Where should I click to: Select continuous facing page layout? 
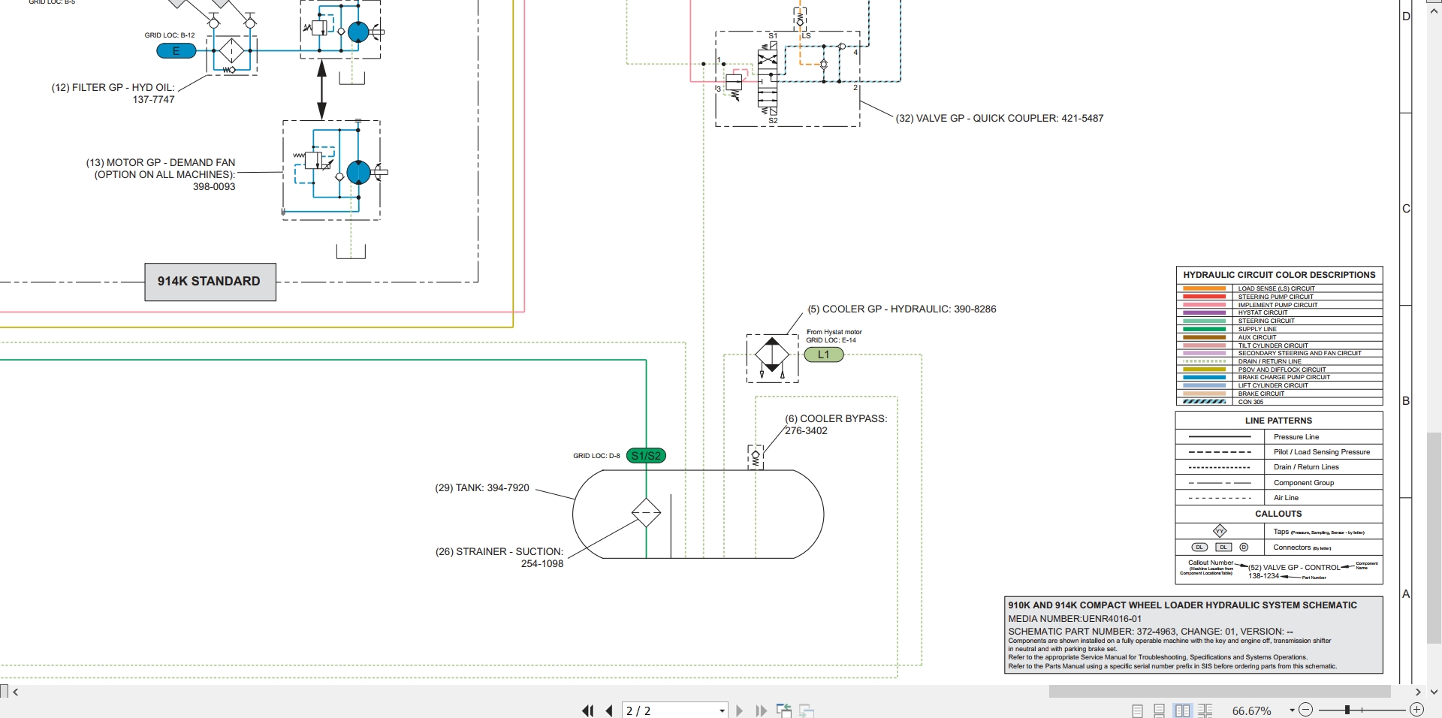click(x=1205, y=710)
